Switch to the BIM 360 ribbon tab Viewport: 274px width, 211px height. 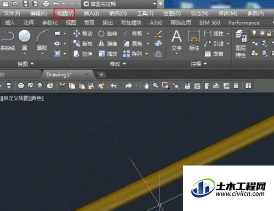point(210,23)
